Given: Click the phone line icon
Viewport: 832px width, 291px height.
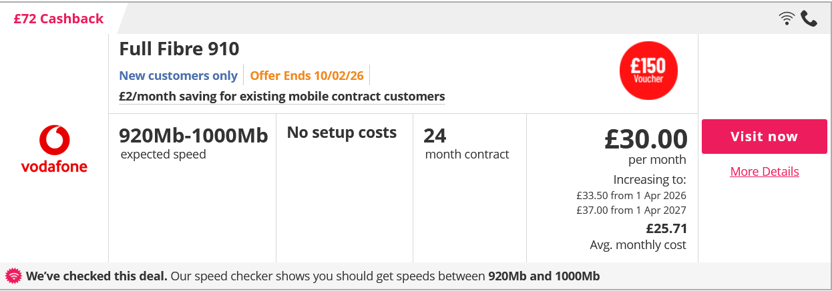Looking at the screenshot, I should point(809,19).
